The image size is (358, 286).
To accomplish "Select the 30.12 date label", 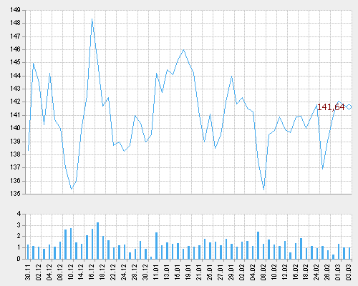I will coord(145,272).
